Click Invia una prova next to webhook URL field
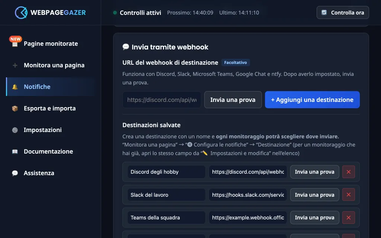This screenshot has height=238, width=381. pyautogui.click(x=233, y=100)
